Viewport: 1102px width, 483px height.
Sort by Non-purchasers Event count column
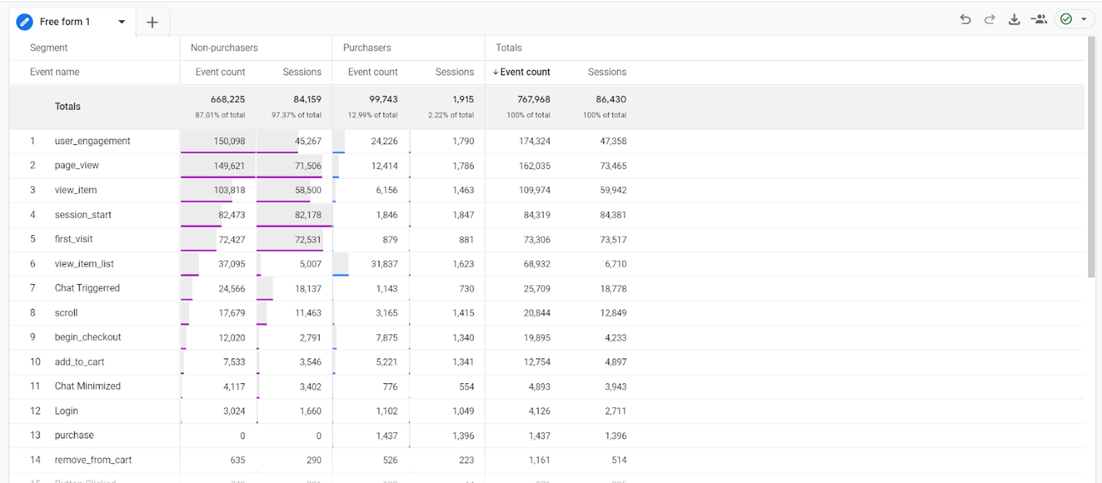220,72
